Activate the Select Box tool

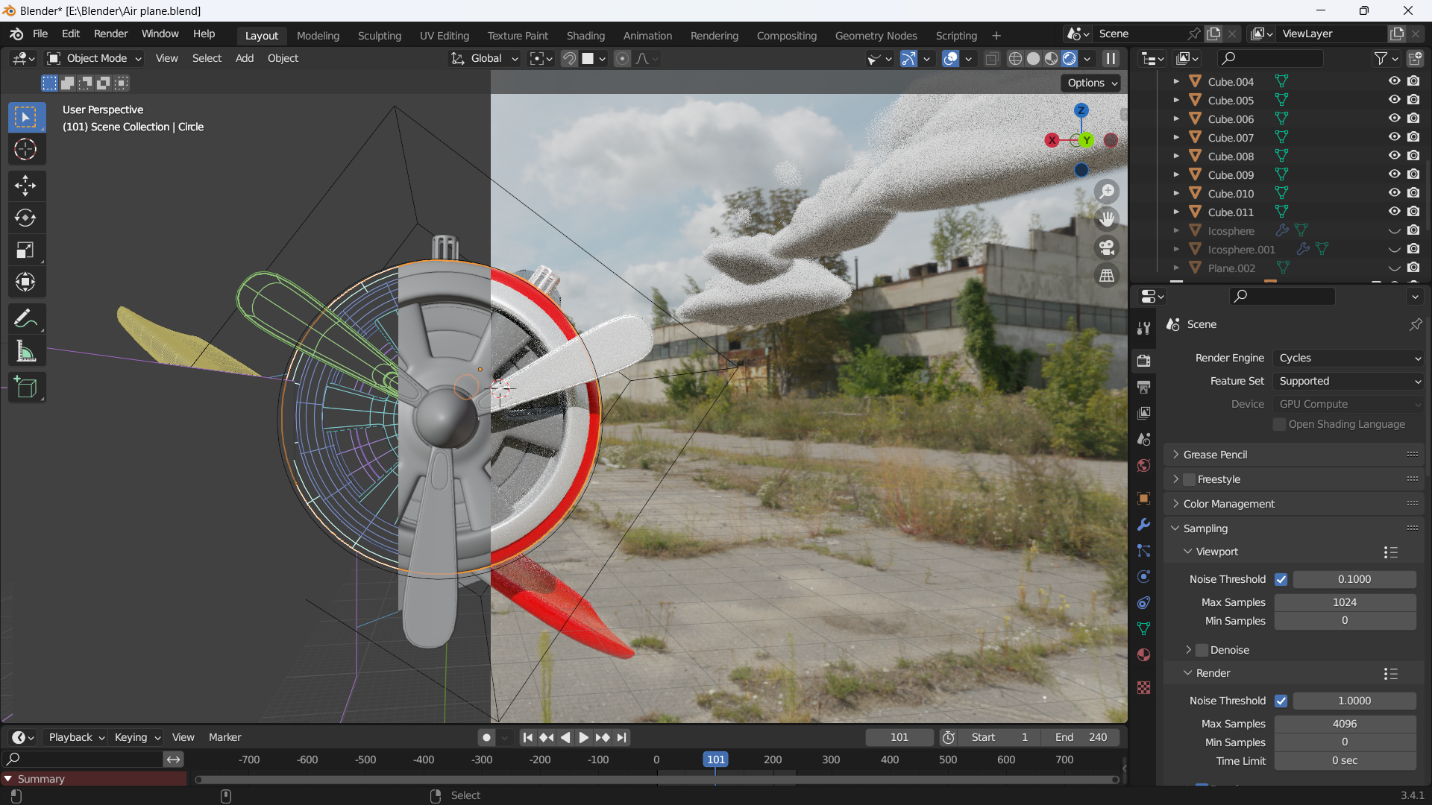(x=25, y=117)
